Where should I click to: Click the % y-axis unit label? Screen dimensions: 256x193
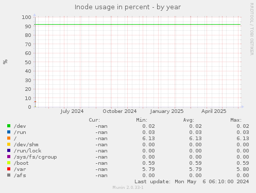5,62
